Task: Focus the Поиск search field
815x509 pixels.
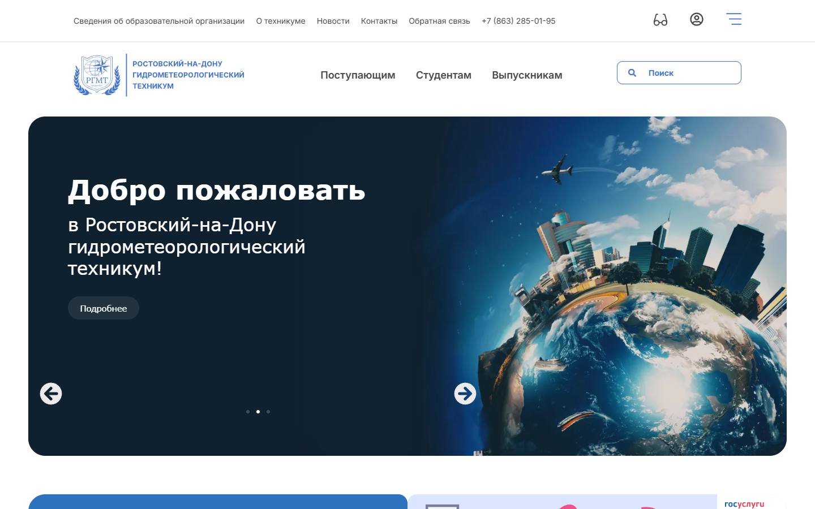Action: pos(679,73)
